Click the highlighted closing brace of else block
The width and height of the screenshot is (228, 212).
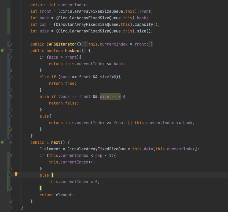click(x=41, y=188)
